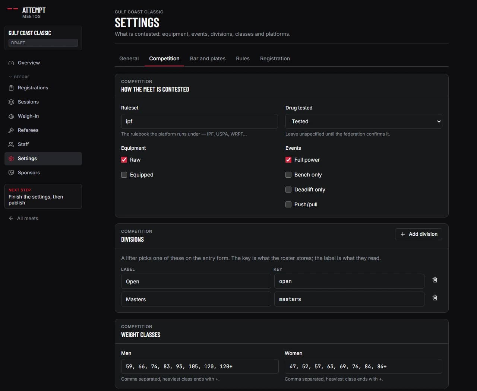
Task: Click the 'How the meet is contested' heading
Action: point(155,89)
